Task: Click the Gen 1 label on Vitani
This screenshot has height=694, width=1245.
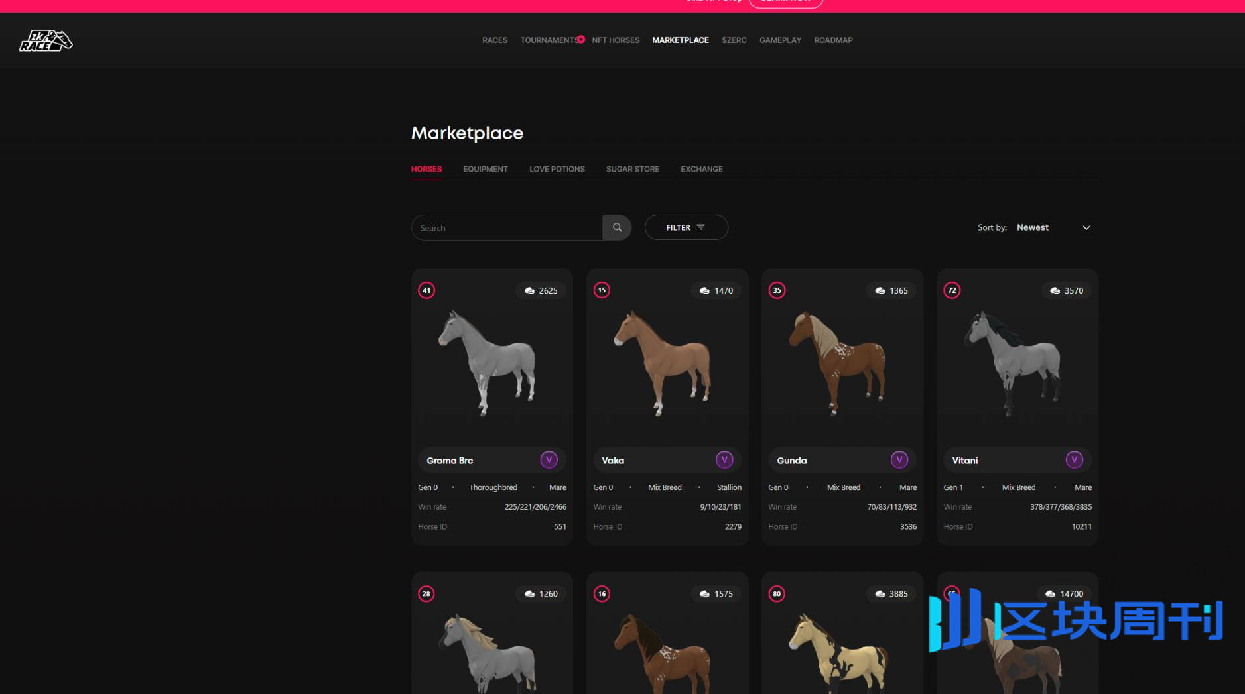Action: tap(953, 487)
